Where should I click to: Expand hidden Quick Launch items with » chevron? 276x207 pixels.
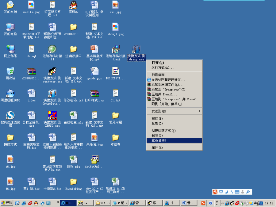coord(57,203)
